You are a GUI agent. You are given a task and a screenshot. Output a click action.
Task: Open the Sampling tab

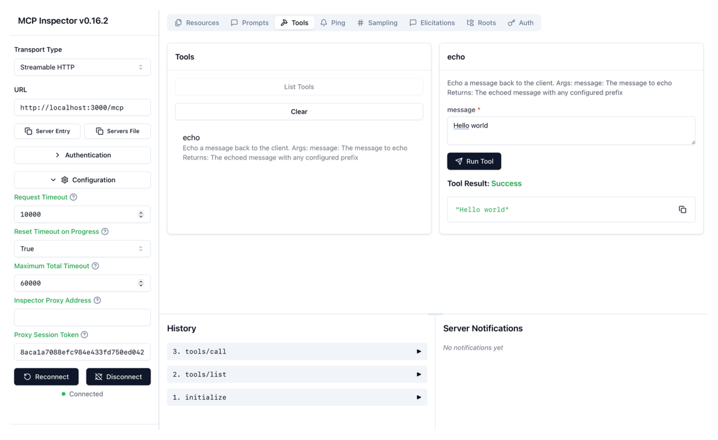(x=377, y=23)
